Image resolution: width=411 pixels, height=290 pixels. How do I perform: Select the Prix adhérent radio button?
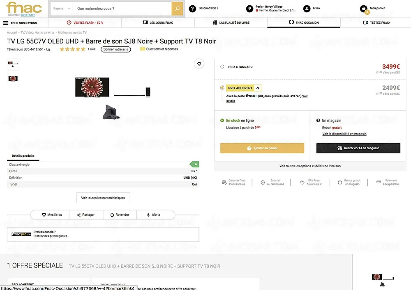click(x=222, y=88)
